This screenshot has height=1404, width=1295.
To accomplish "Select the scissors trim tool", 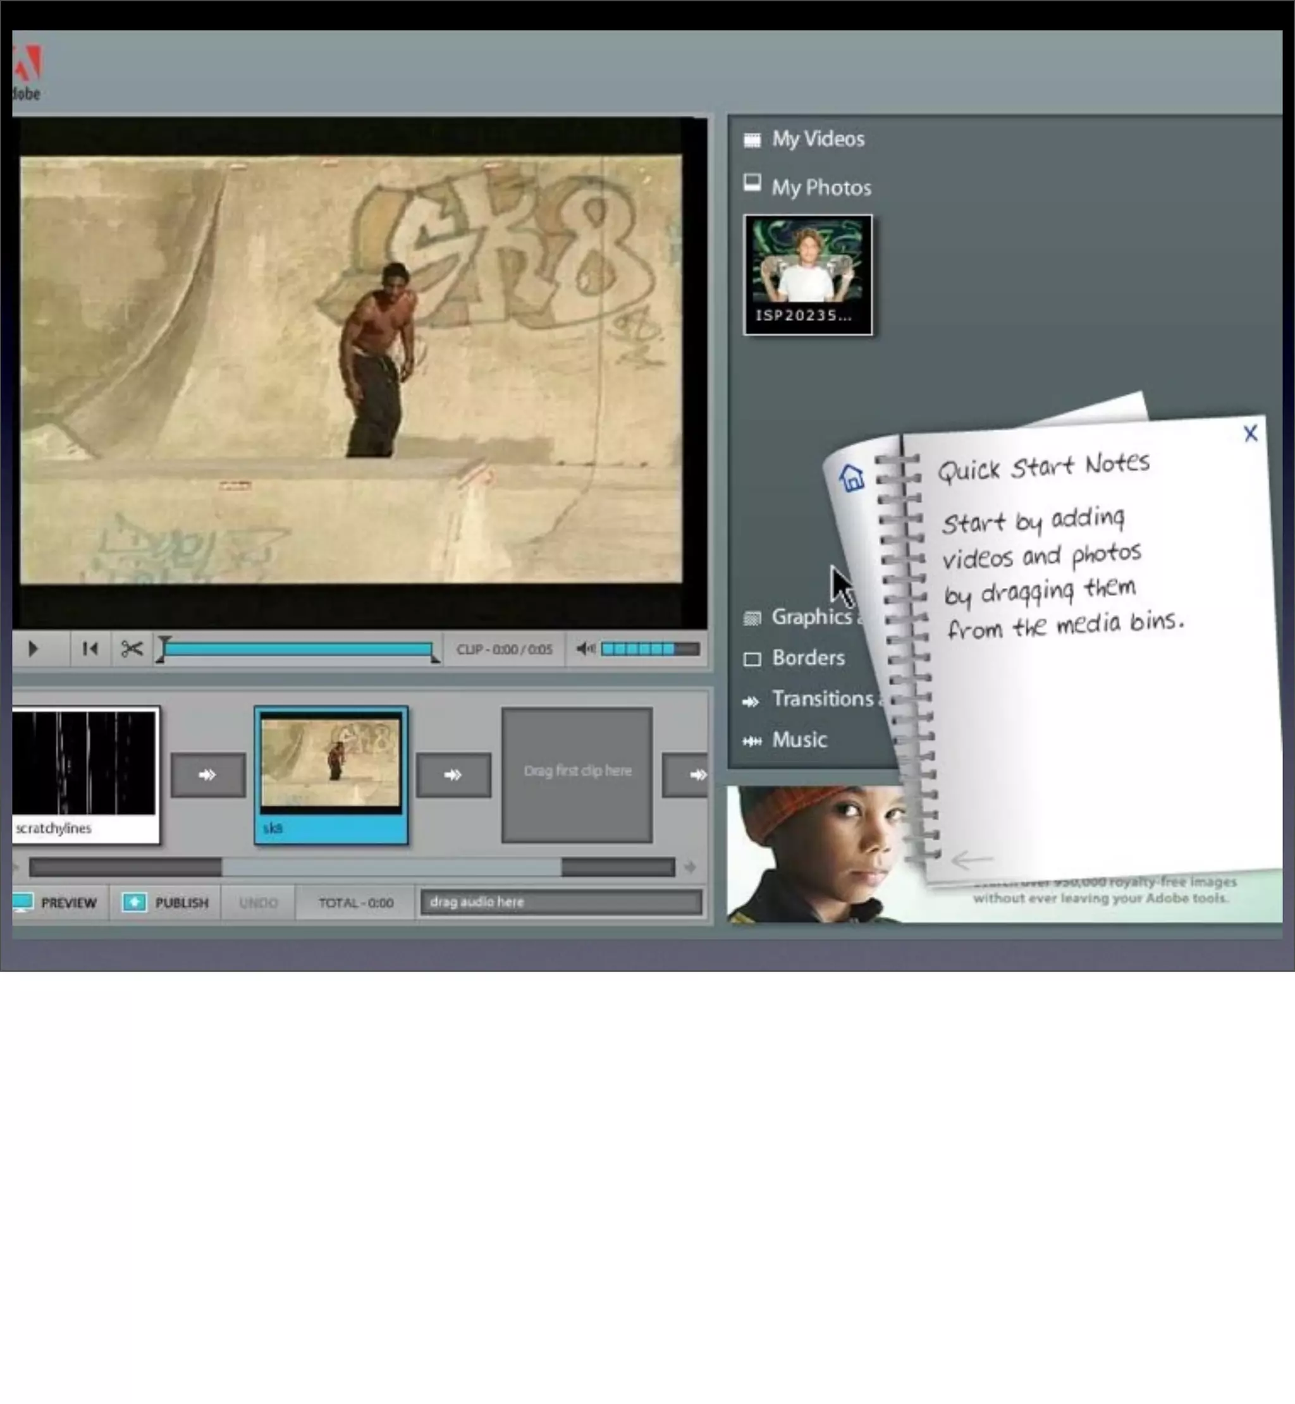I will click(132, 649).
